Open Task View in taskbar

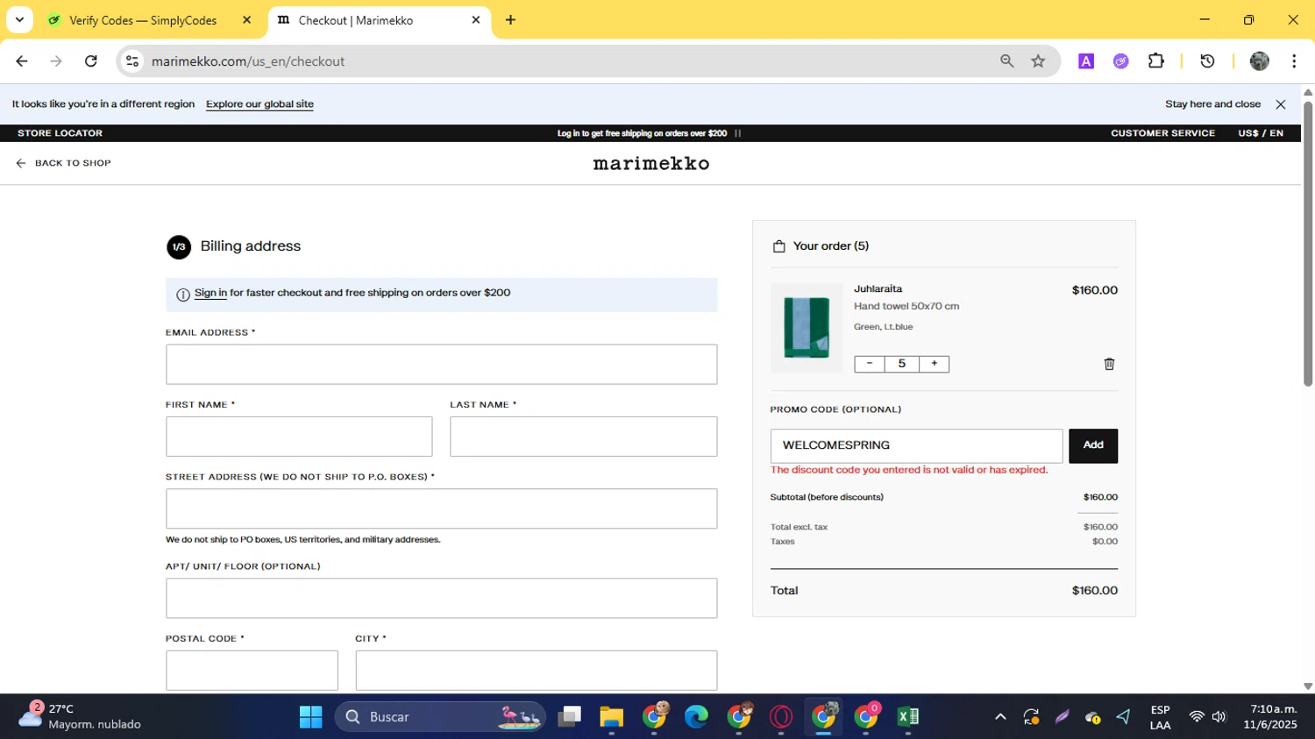tap(570, 717)
